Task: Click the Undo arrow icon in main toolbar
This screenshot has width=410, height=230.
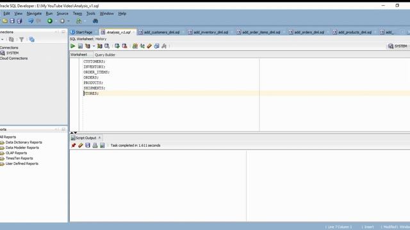Action: (31, 21)
